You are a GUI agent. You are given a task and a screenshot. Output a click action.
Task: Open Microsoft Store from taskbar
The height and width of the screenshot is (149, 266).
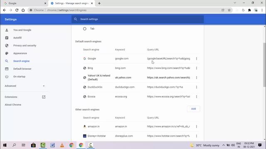(33, 145)
